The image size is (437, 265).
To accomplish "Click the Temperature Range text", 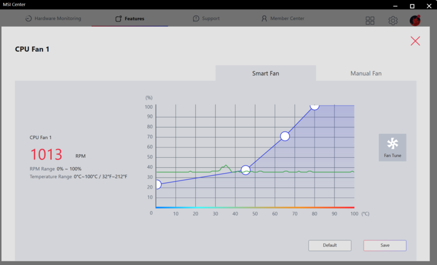I will tap(79, 177).
